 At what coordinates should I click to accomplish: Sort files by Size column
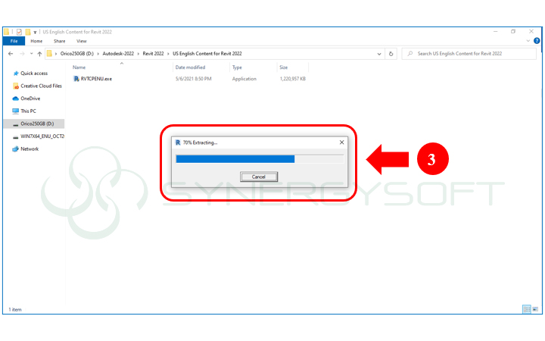284,67
